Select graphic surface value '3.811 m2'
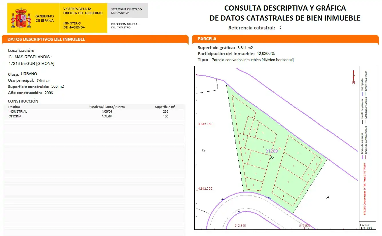 click(245, 48)
